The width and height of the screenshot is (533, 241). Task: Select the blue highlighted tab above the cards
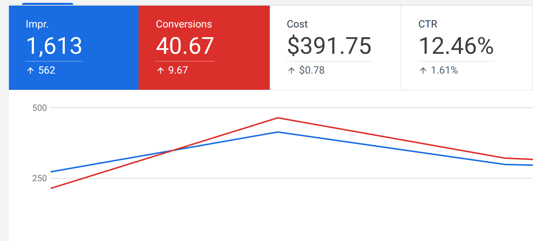[47, 2]
